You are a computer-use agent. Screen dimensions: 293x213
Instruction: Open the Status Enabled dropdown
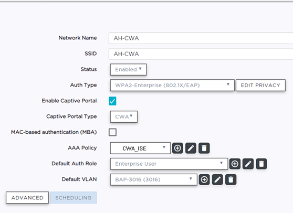coord(128,69)
